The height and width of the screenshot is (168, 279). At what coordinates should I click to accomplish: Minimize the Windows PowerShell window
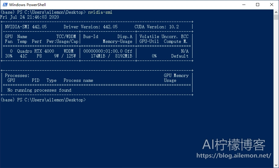pos(244,5)
